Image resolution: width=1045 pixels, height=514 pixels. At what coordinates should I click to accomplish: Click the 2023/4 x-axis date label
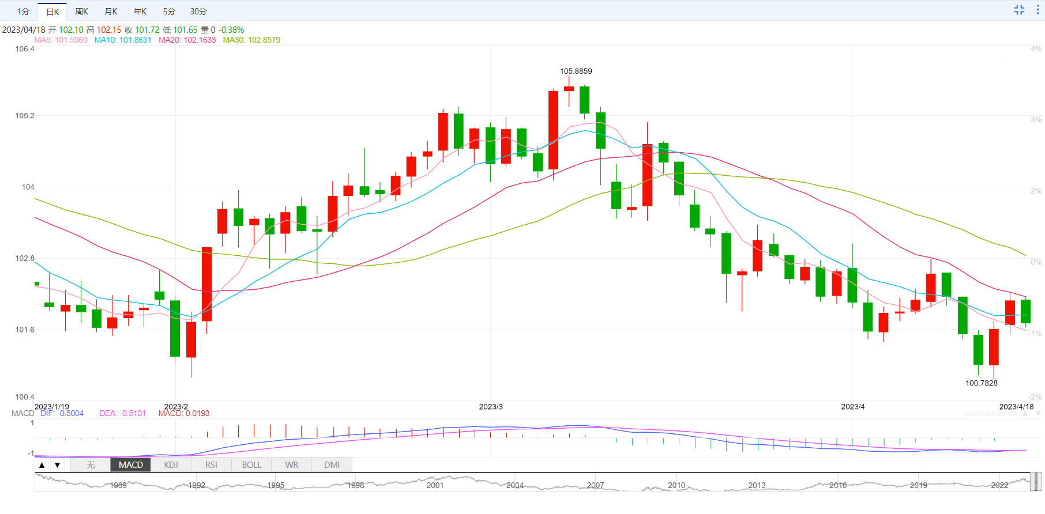[853, 406]
